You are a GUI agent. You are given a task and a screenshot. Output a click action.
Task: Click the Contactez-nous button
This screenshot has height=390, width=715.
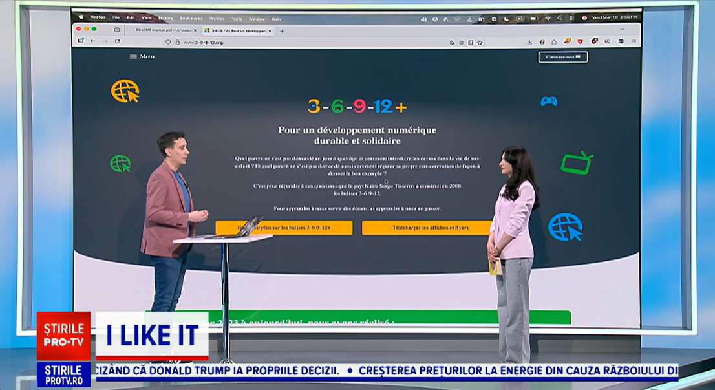coord(562,57)
